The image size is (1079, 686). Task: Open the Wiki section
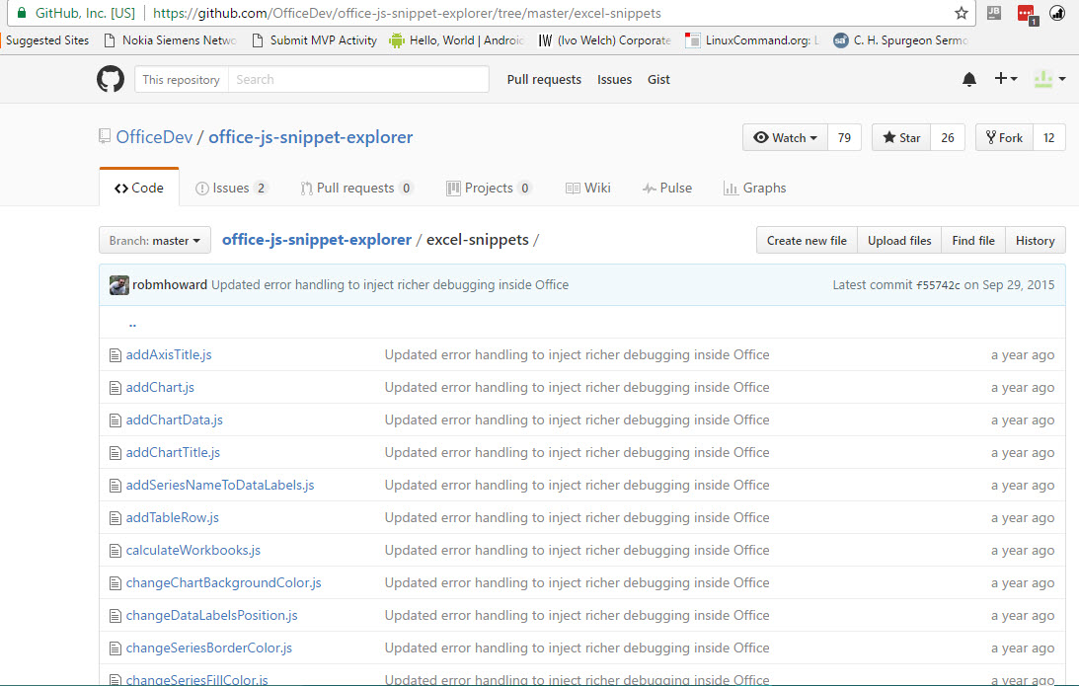(x=588, y=188)
